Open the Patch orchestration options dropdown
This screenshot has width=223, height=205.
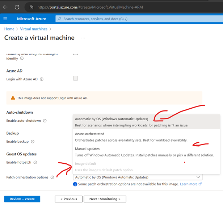coord(137,177)
